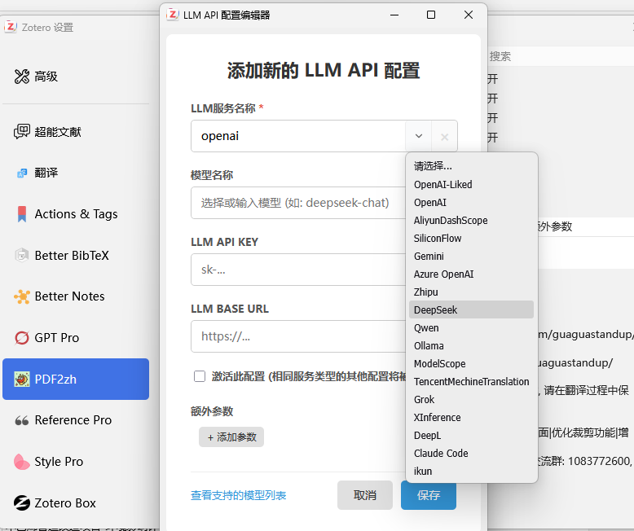The image size is (634, 531).
Task: Click the Zotero logo in editor title bar
Action: (x=173, y=15)
